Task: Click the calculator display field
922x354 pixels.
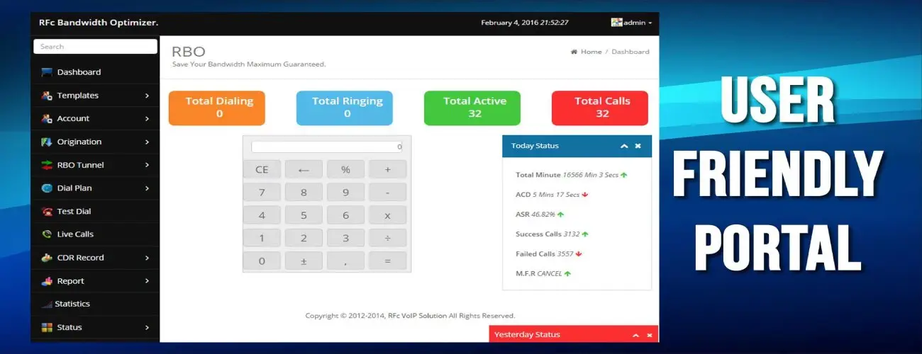Action: [x=326, y=147]
